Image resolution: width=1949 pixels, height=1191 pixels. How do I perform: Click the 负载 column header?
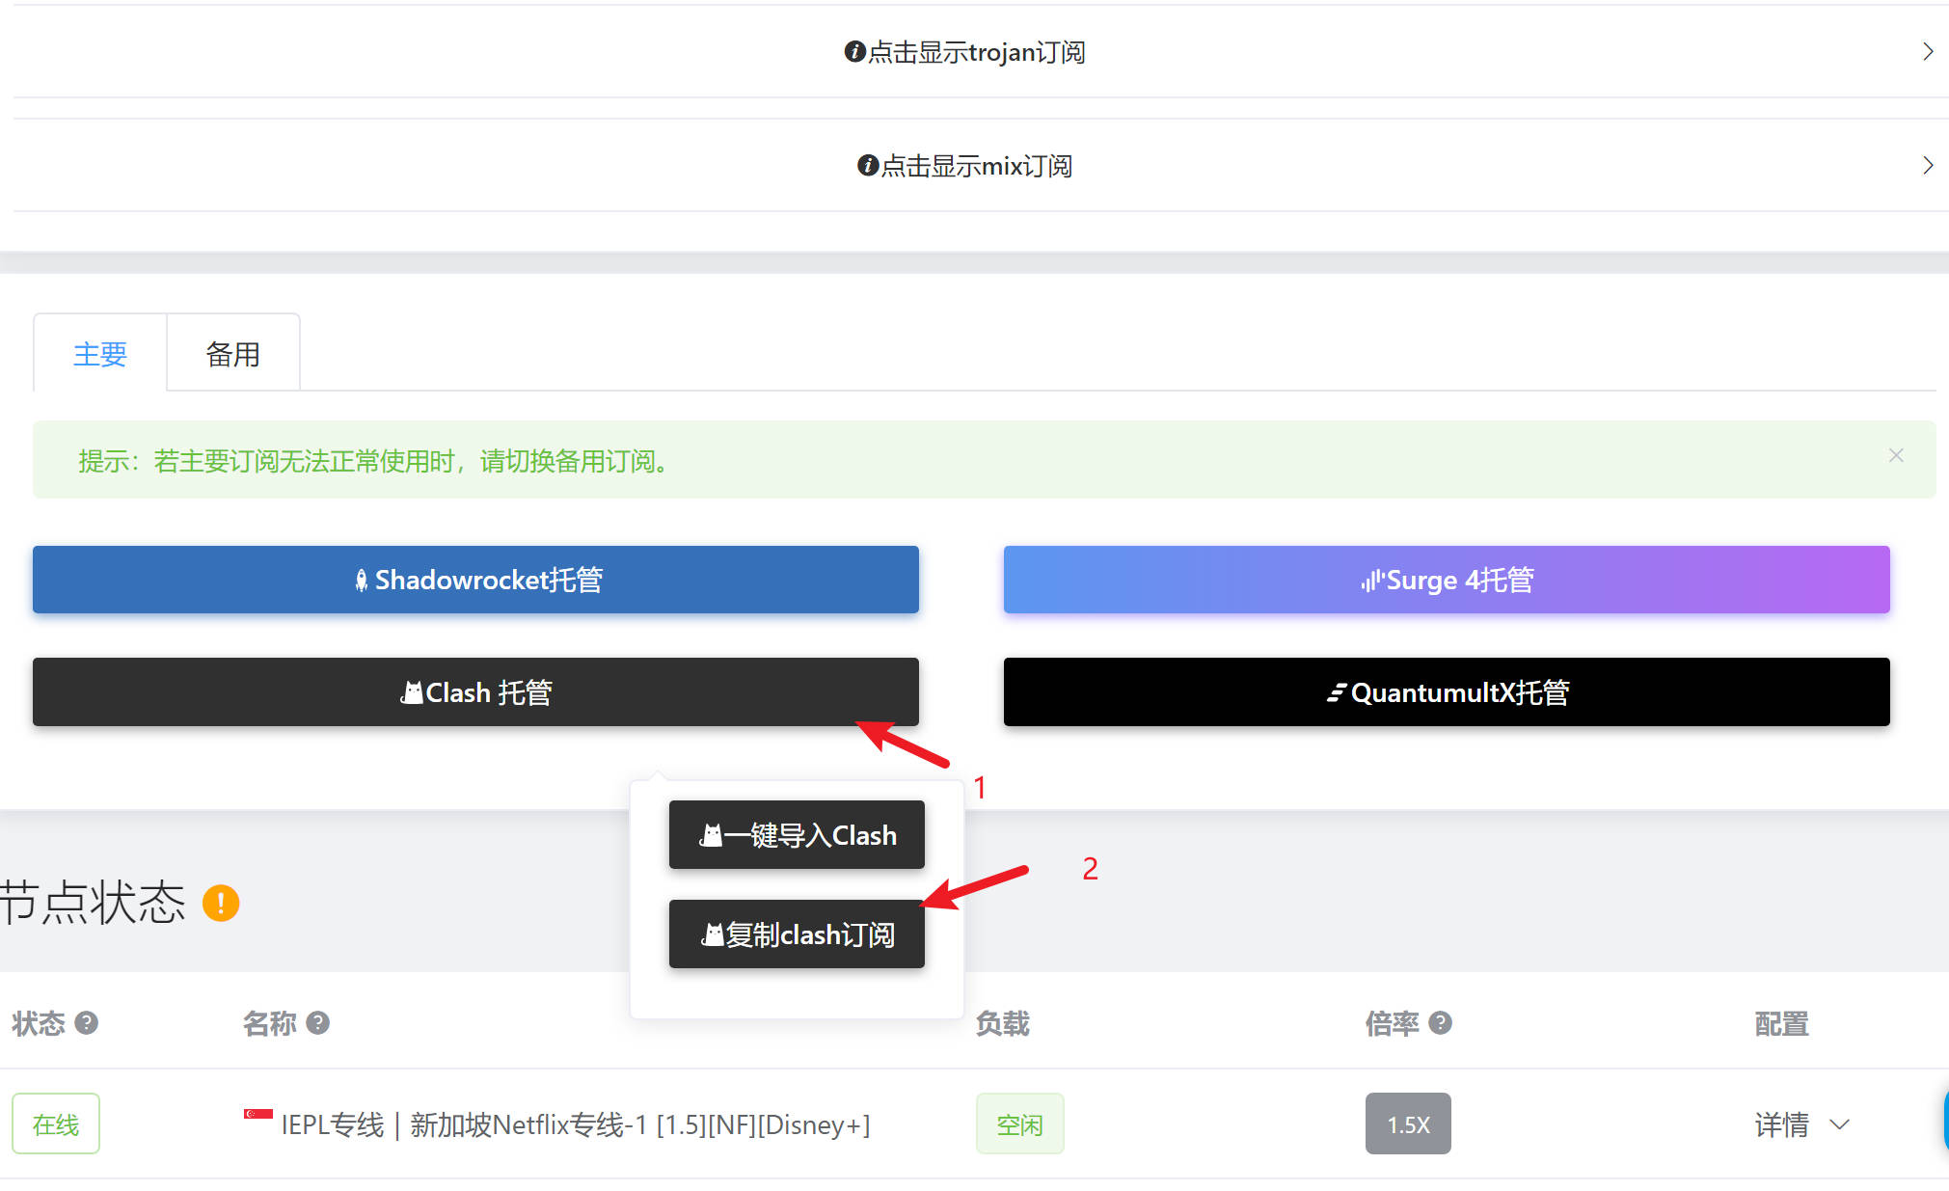pos(1003,1023)
